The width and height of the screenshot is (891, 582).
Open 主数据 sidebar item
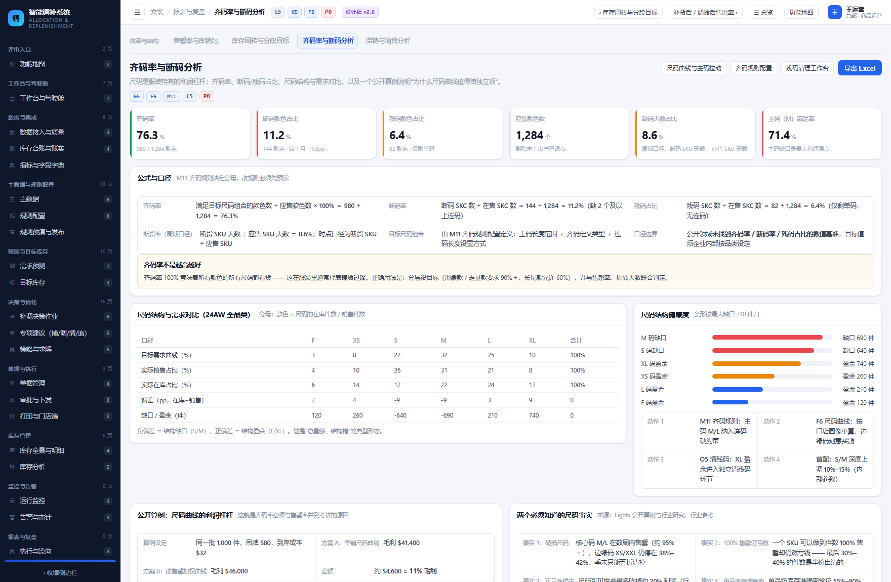[60, 199]
